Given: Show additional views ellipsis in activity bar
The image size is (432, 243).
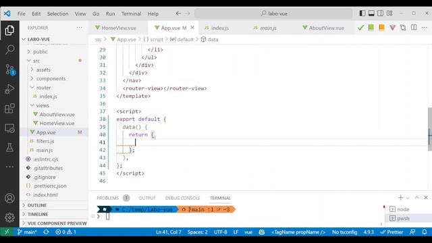Looking at the screenshot, I should click(x=9, y=167).
